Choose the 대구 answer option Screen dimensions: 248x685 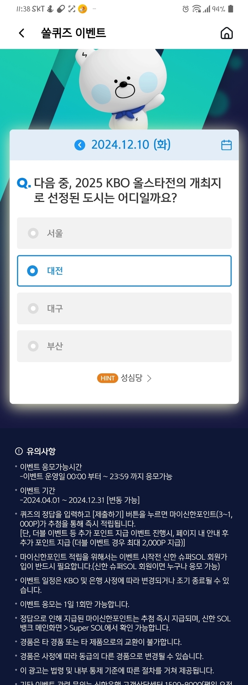[x=124, y=309]
